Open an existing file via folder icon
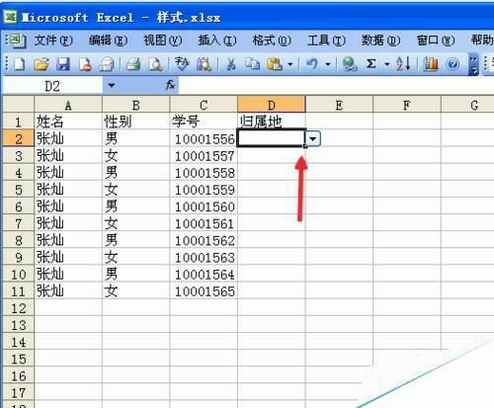The image size is (494, 408). click(x=41, y=63)
